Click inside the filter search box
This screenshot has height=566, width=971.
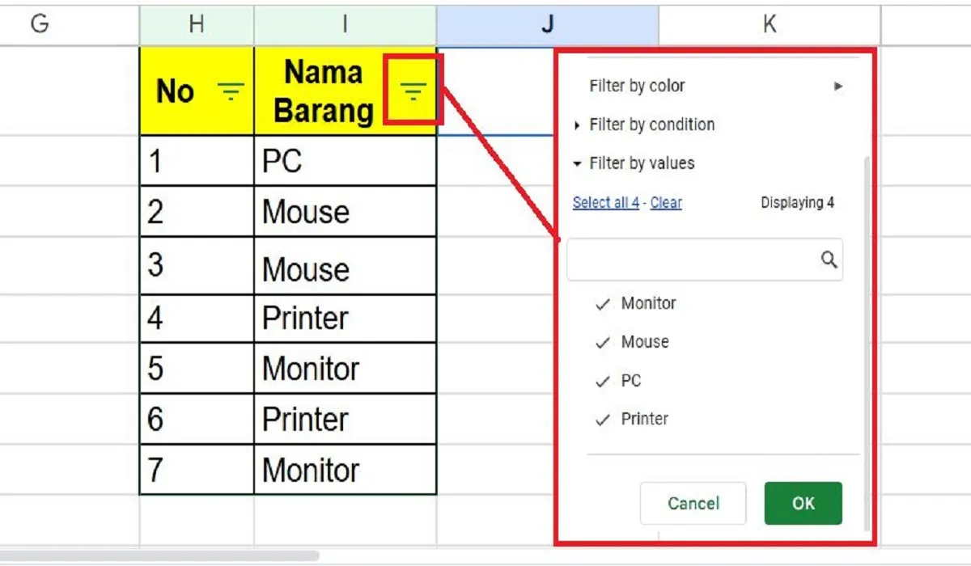click(x=696, y=260)
